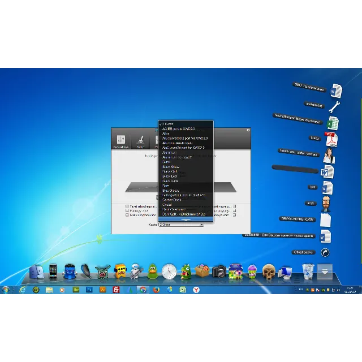Toggle the first left checkbox in dialog
Screen dimensions: 362x362
coord(127,206)
